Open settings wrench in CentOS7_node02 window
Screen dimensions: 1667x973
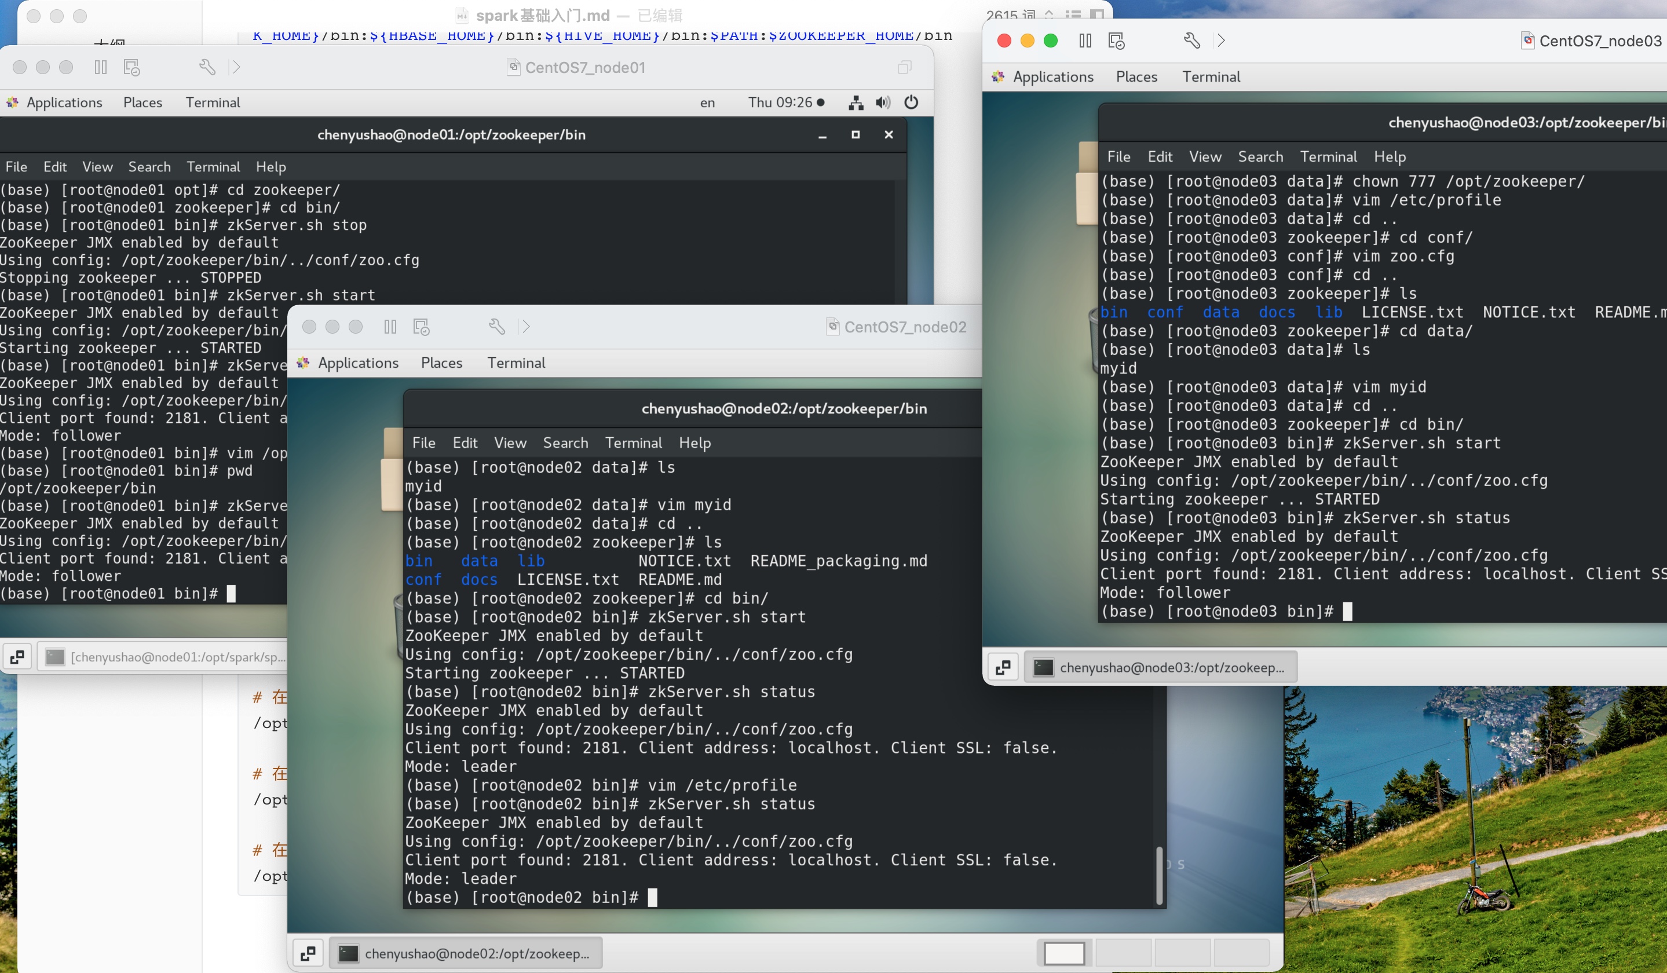tap(497, 327)
